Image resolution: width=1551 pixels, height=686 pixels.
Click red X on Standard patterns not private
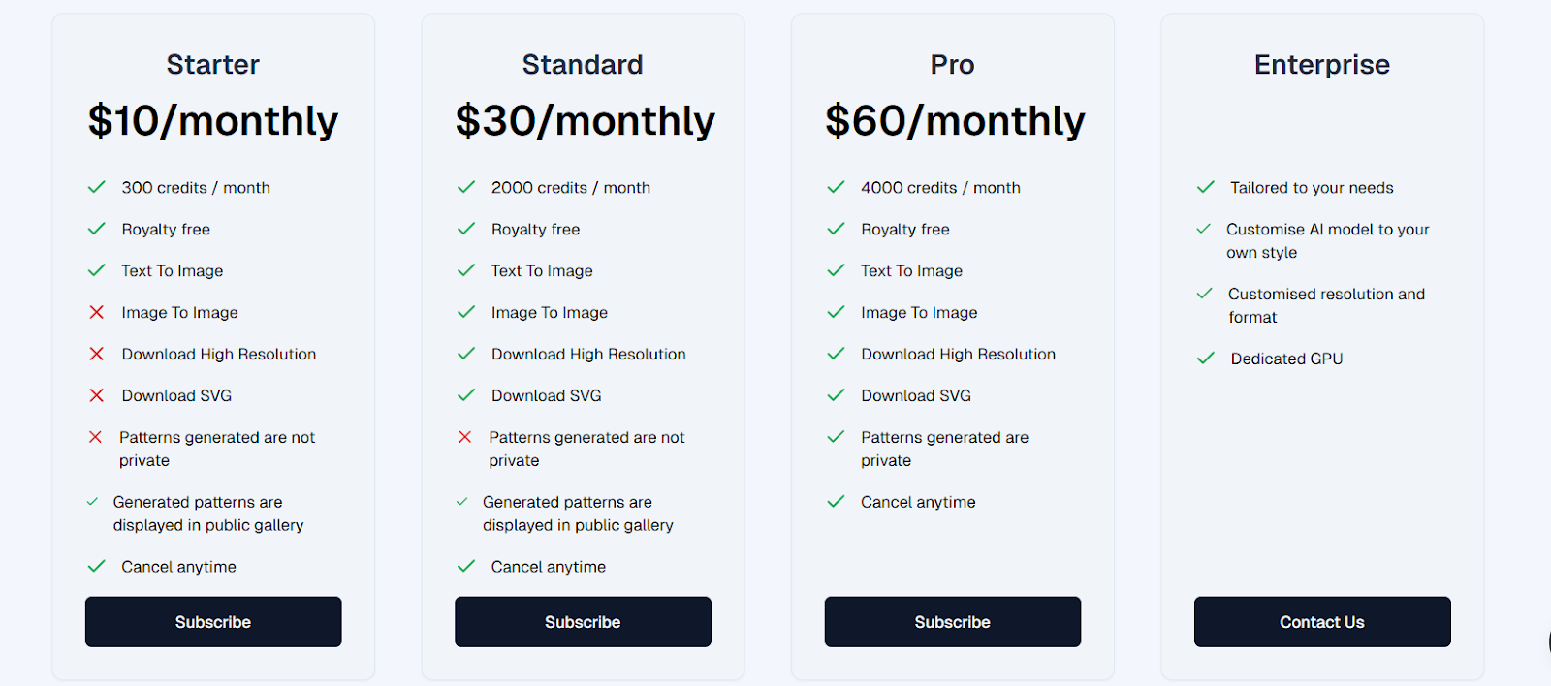tap(465, 437)
